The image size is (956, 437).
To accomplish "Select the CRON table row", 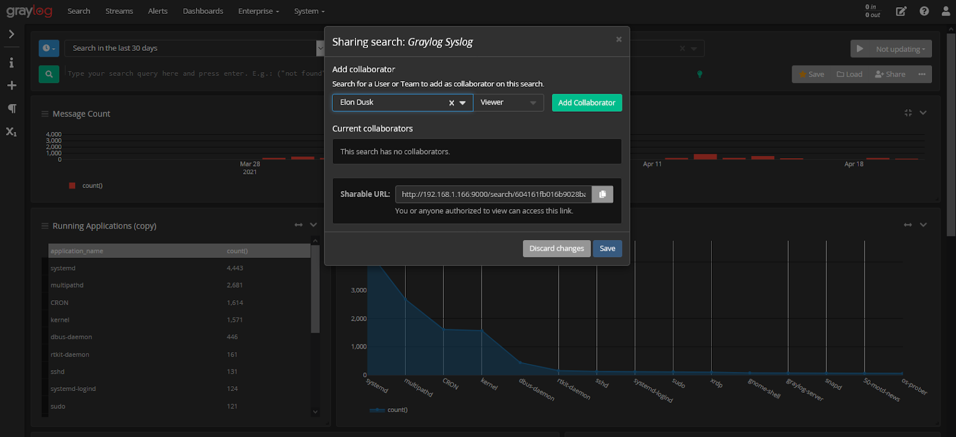I will pos(179,303).
